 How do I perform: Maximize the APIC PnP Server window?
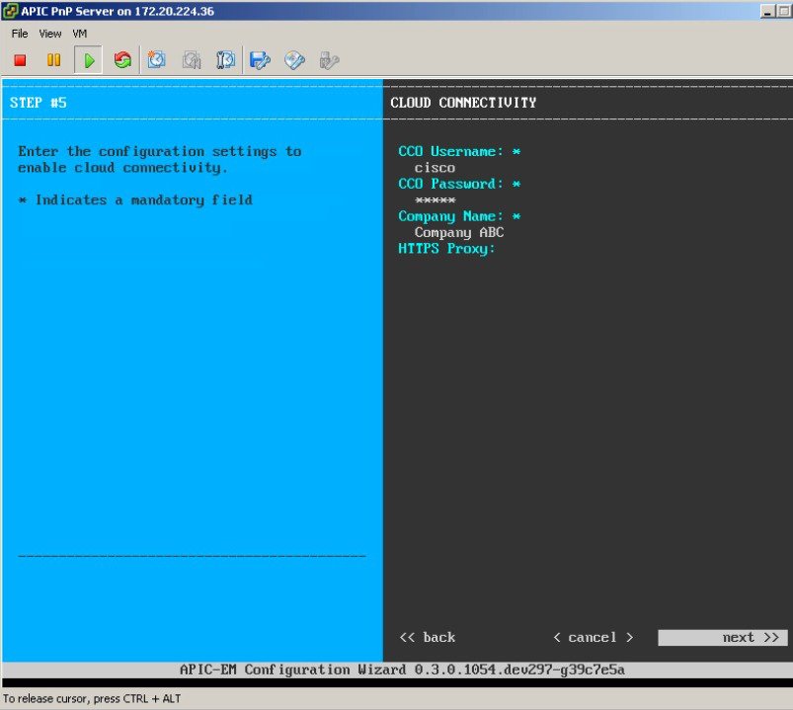tap(784, 11)
